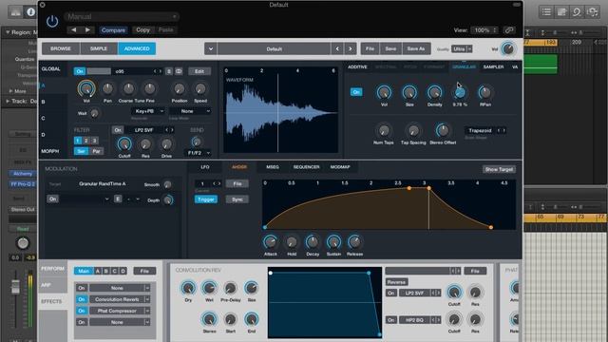Click the filter Cutoff knob
Viewport: 608px width, 342px height.
click(124, 144)
